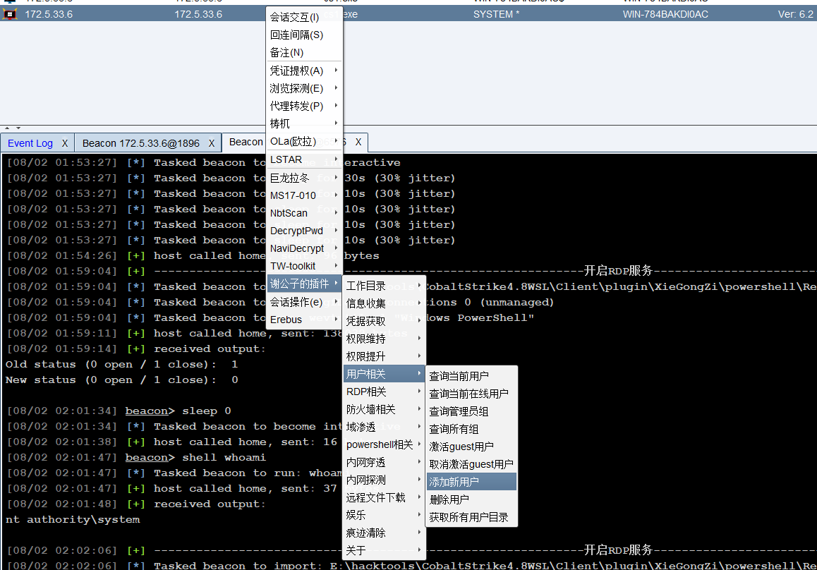Open 关于 submenu

click(385, 551)
